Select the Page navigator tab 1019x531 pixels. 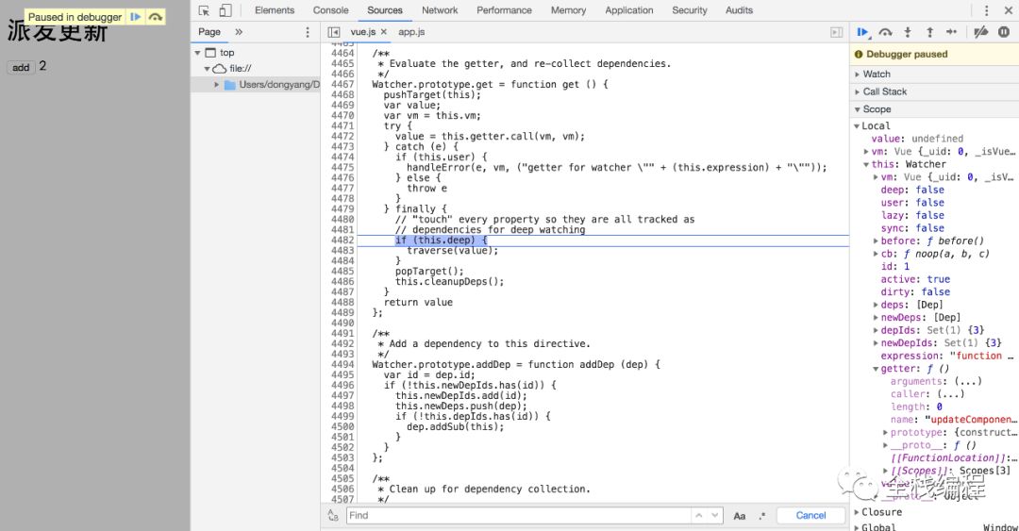209,32
